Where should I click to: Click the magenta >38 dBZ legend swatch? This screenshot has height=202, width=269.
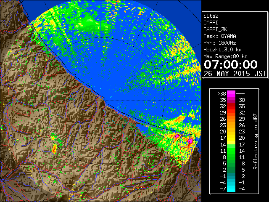tap(231, 93)
